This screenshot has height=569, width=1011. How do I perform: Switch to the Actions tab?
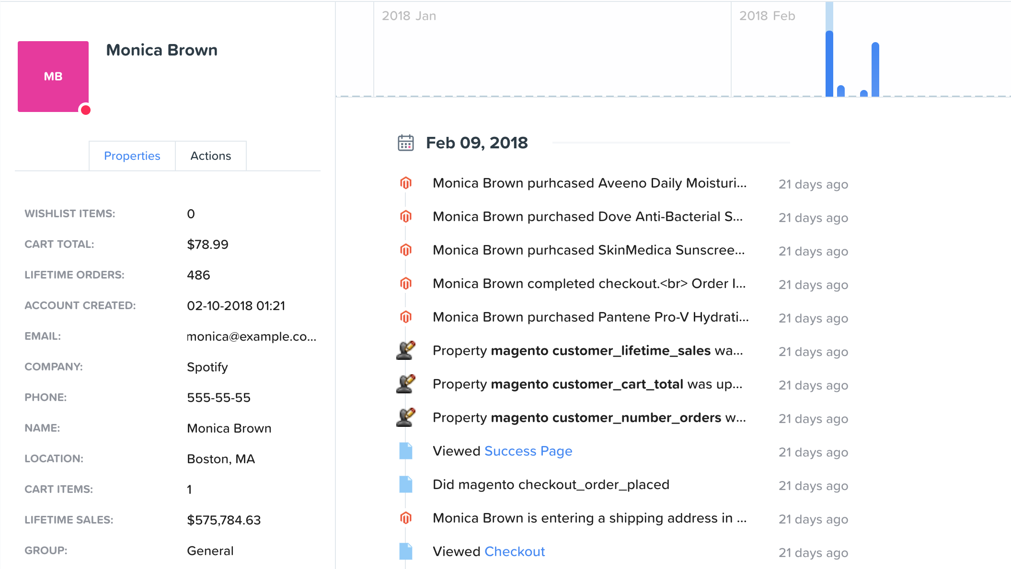pos(210,156)
